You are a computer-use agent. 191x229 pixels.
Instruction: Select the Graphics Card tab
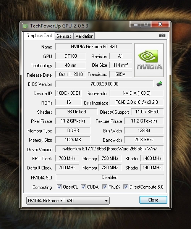coord(39,35)
